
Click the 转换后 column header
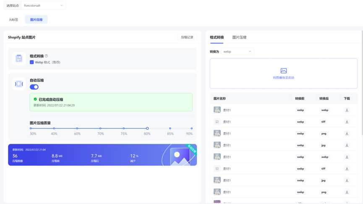[x=324, y=98]
